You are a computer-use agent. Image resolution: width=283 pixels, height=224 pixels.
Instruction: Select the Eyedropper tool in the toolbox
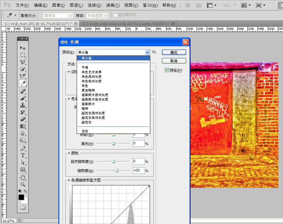click(23, 83)
